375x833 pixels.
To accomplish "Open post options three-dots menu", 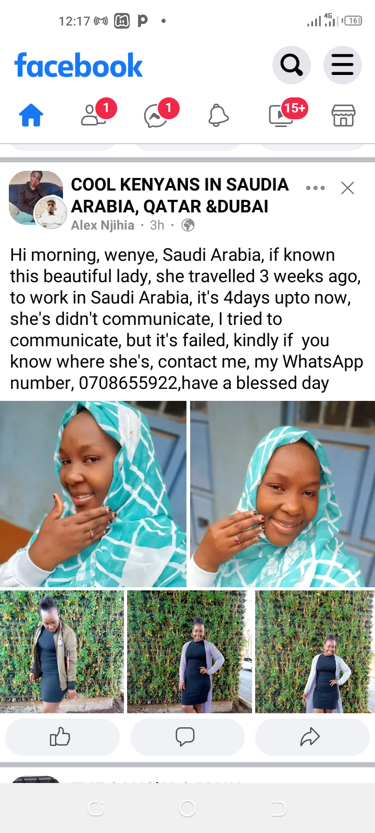I will [316, 188].
